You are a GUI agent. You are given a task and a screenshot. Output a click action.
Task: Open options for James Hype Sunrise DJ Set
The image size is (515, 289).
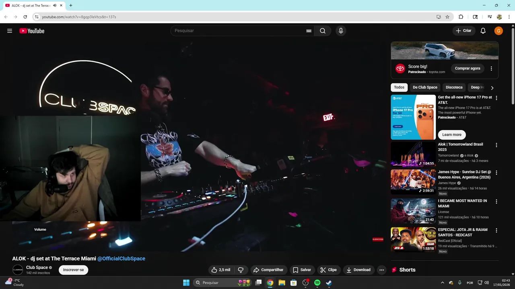[496, 173]
